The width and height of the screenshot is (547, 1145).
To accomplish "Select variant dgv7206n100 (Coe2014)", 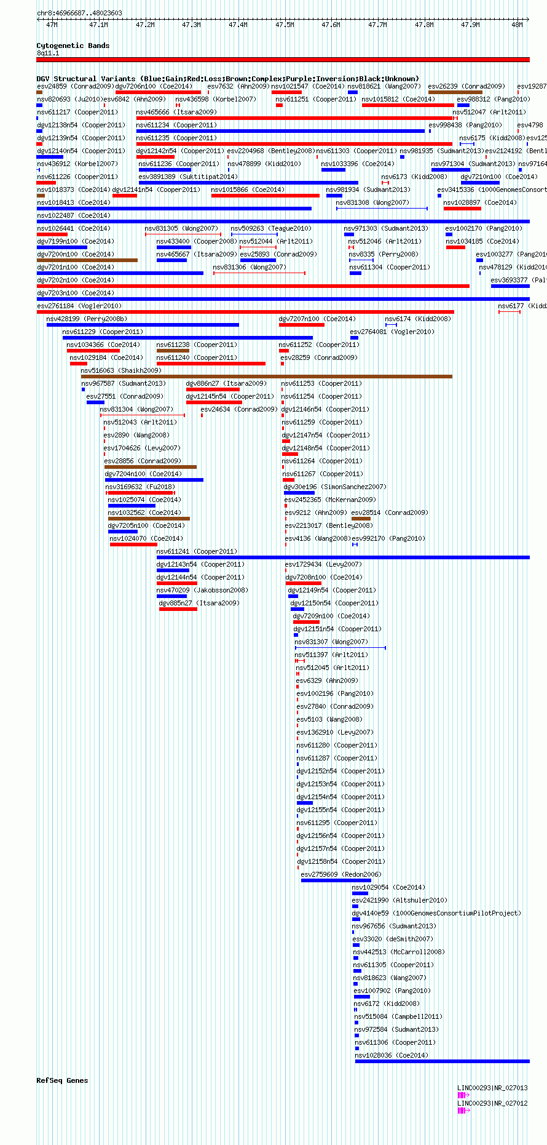I will (x=154, y=86).
